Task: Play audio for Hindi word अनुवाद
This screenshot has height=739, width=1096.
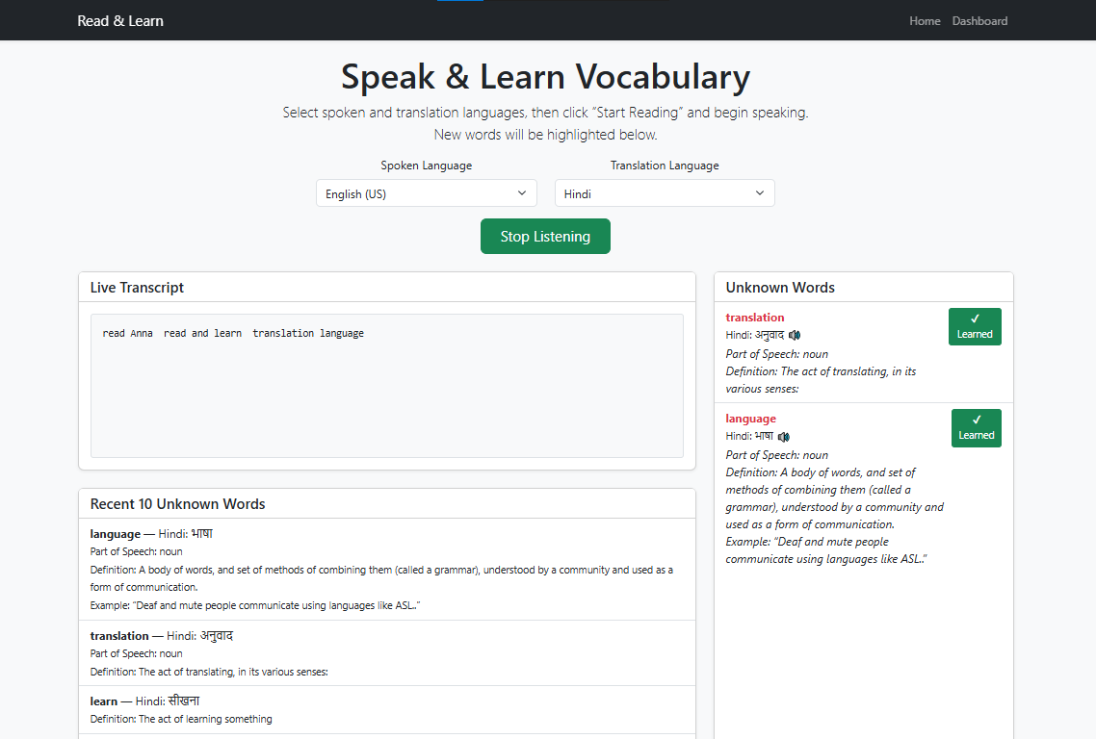Action: coord(795,336)
